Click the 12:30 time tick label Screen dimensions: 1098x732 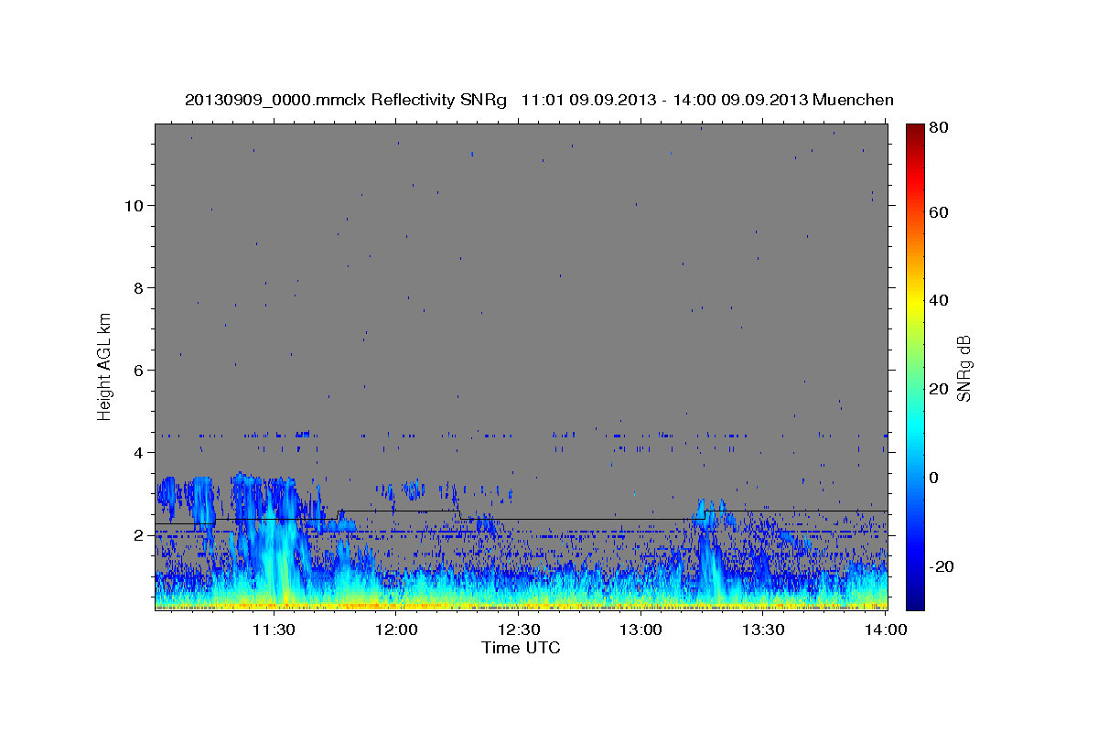[x=519, y=630]
